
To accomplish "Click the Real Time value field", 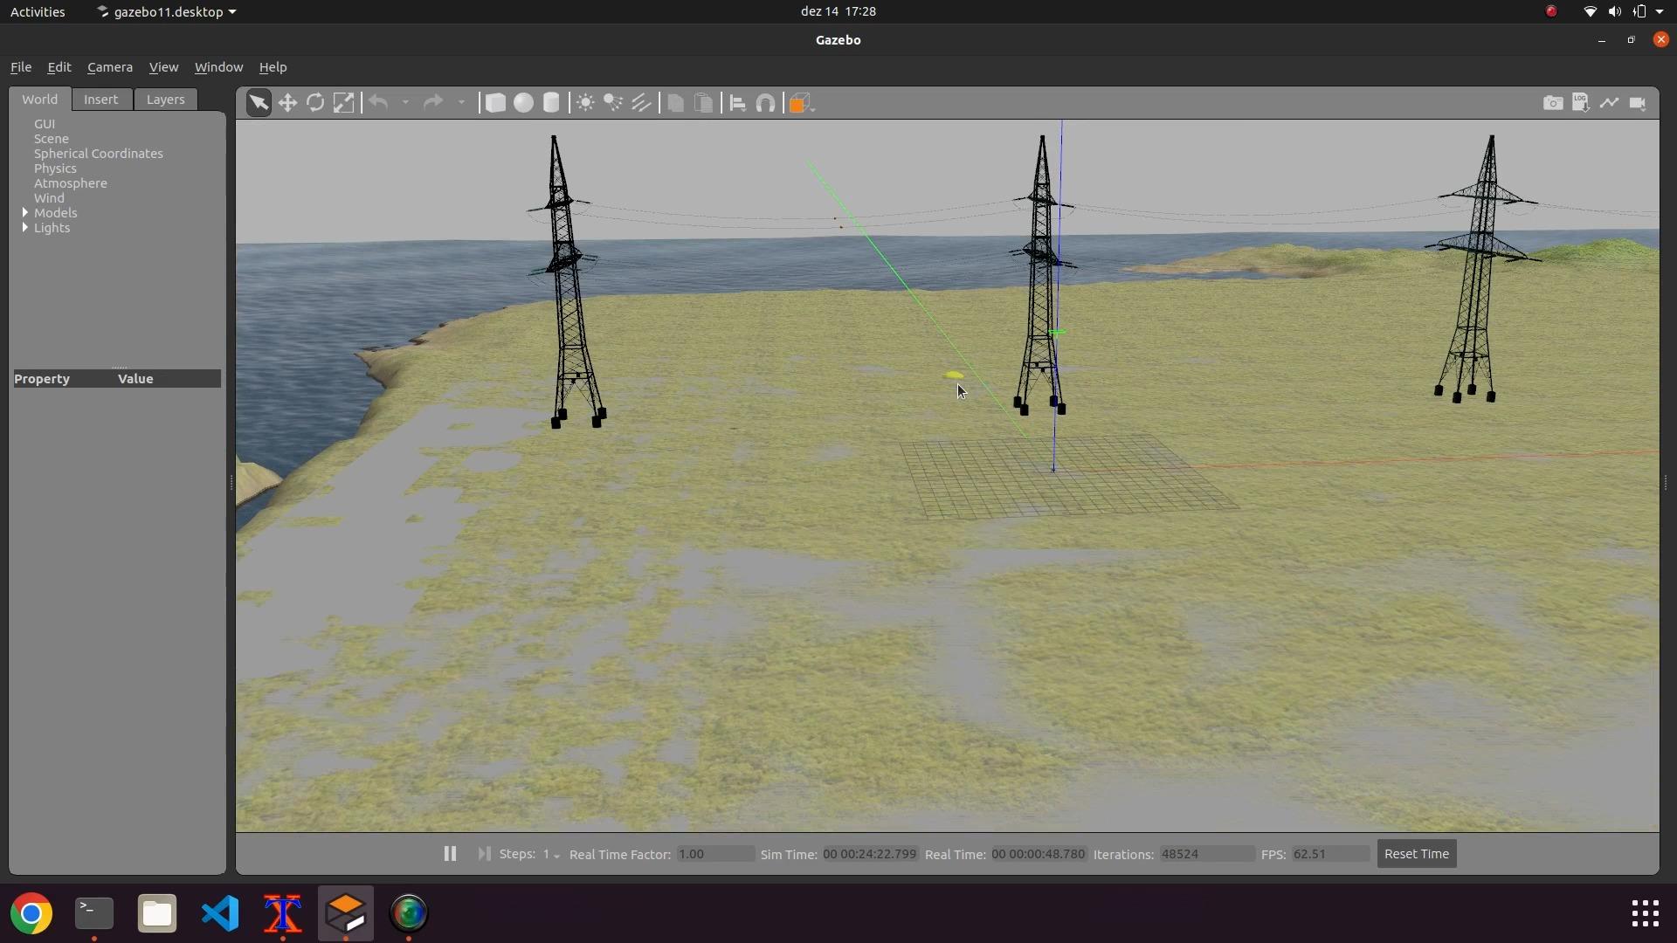I will coord(1039,854).
